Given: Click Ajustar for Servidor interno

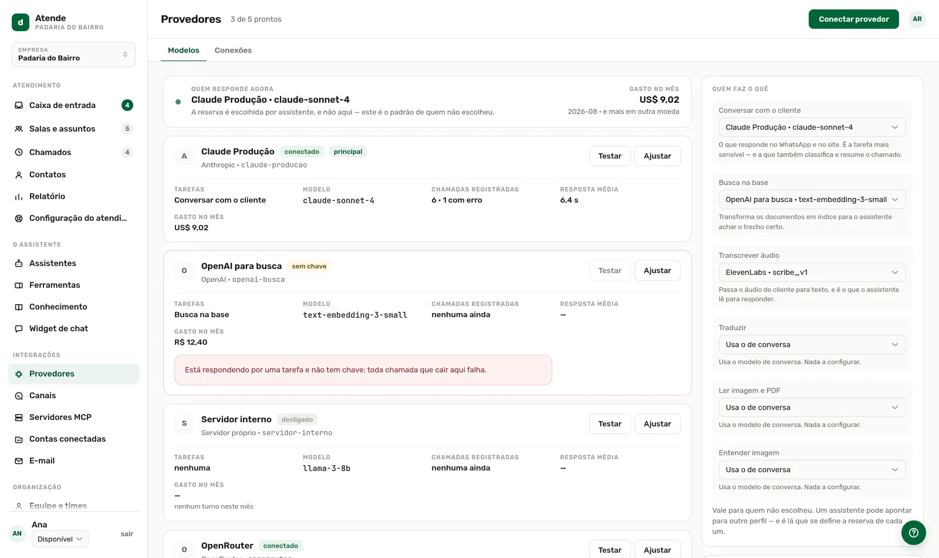Looking at the screenshot, I should 657,423.
